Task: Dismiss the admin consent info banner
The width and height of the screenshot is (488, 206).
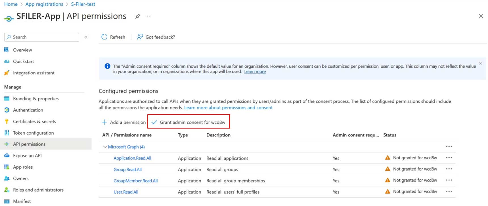Action: pyautogui.click(x=480, y=63)
